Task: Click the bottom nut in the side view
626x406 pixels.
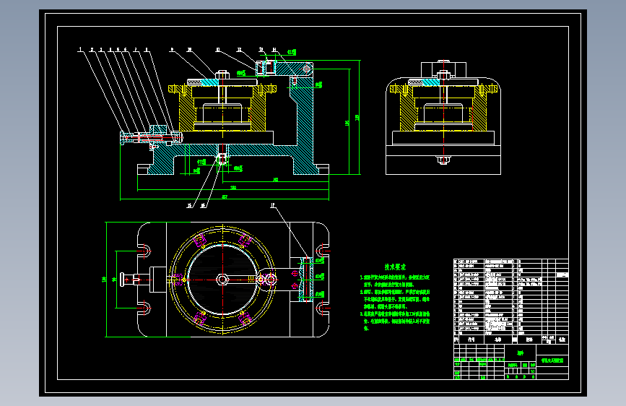Action: pyautogui.click(x=443, y=160)
